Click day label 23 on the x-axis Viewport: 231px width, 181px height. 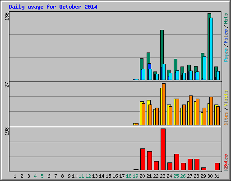(x=162, y=176)
